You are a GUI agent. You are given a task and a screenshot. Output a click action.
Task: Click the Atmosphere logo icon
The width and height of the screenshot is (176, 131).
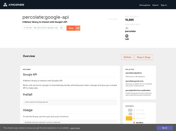(x=5, y=5)
